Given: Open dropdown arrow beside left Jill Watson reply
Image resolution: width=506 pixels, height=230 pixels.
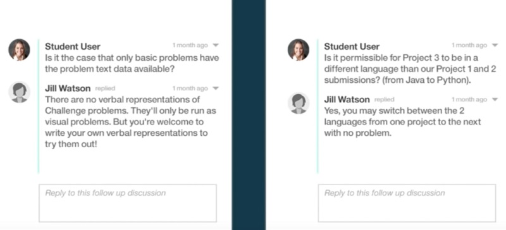Looking at the screenshot, I should pos(216,88).
